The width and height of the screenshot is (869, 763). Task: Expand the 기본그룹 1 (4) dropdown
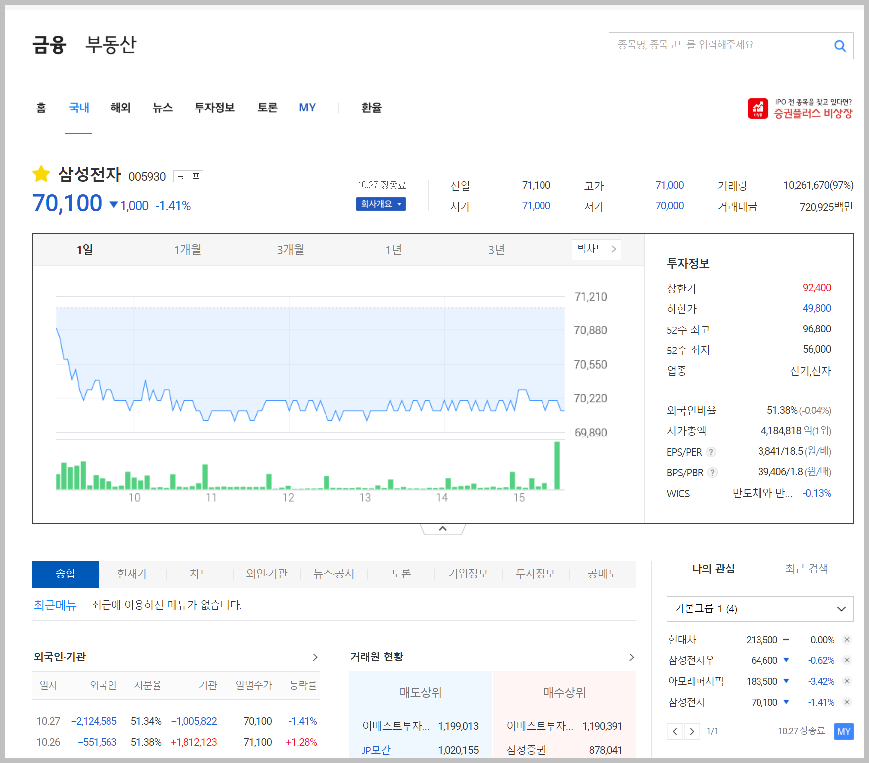click(x=760, y=609)
